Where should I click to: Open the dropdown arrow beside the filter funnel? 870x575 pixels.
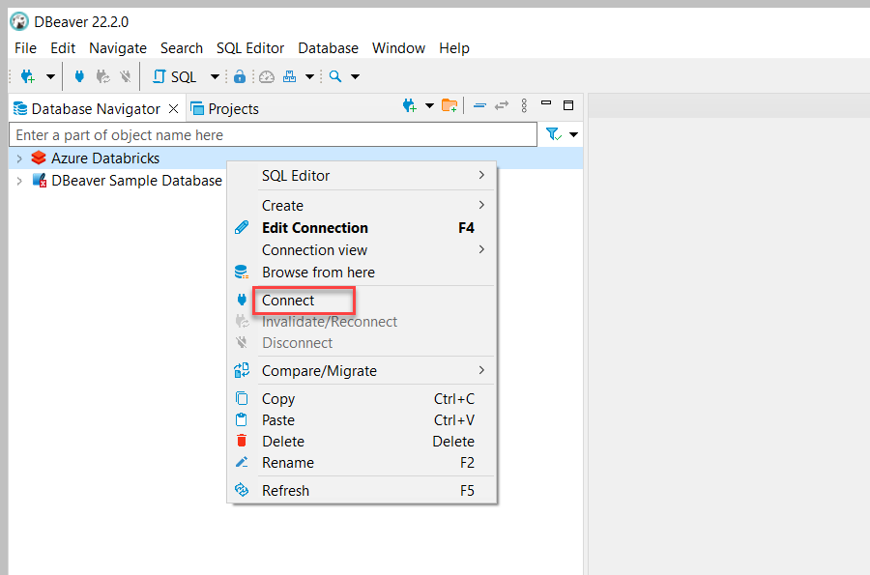573,134
